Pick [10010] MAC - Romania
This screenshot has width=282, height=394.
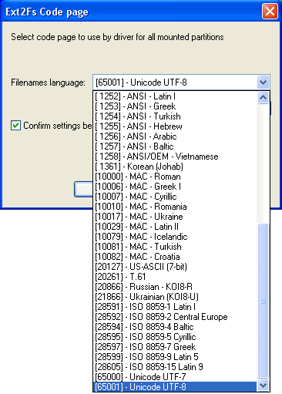pos(175,207)
